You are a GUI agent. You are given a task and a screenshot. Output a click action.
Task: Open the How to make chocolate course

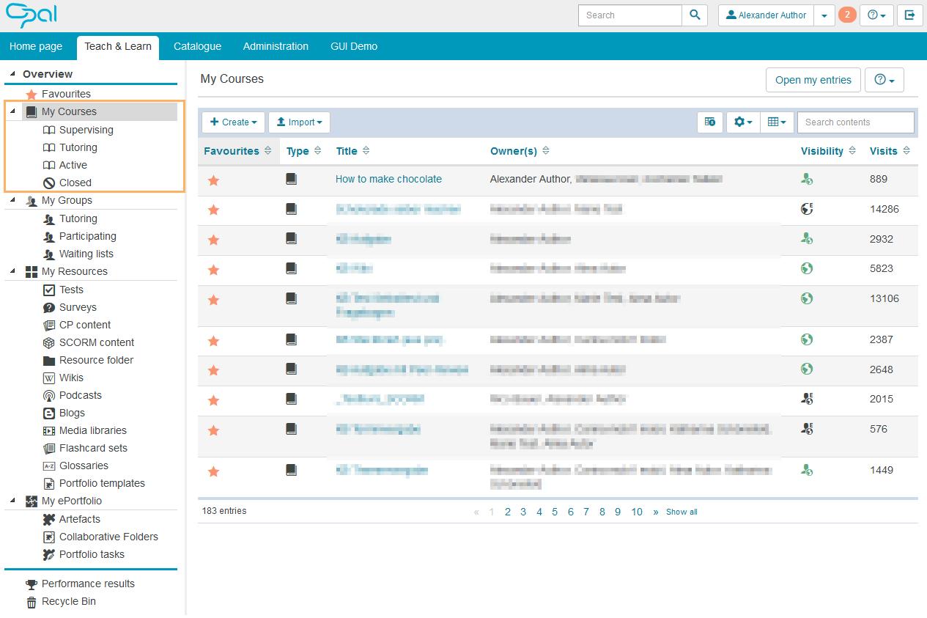(388, 179)
